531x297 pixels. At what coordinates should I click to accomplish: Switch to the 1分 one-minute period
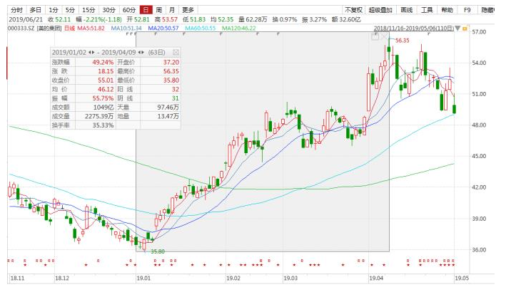point(54,11)
